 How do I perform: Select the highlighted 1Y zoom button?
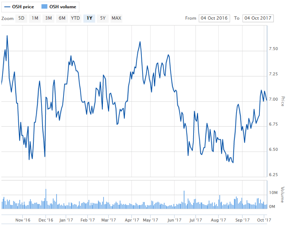click(x=89, y=18)
